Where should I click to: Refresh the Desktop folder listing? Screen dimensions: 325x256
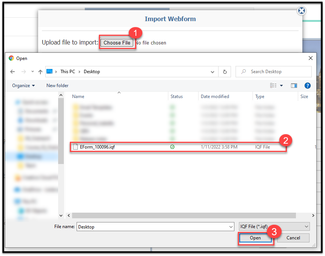pos(225,72)
